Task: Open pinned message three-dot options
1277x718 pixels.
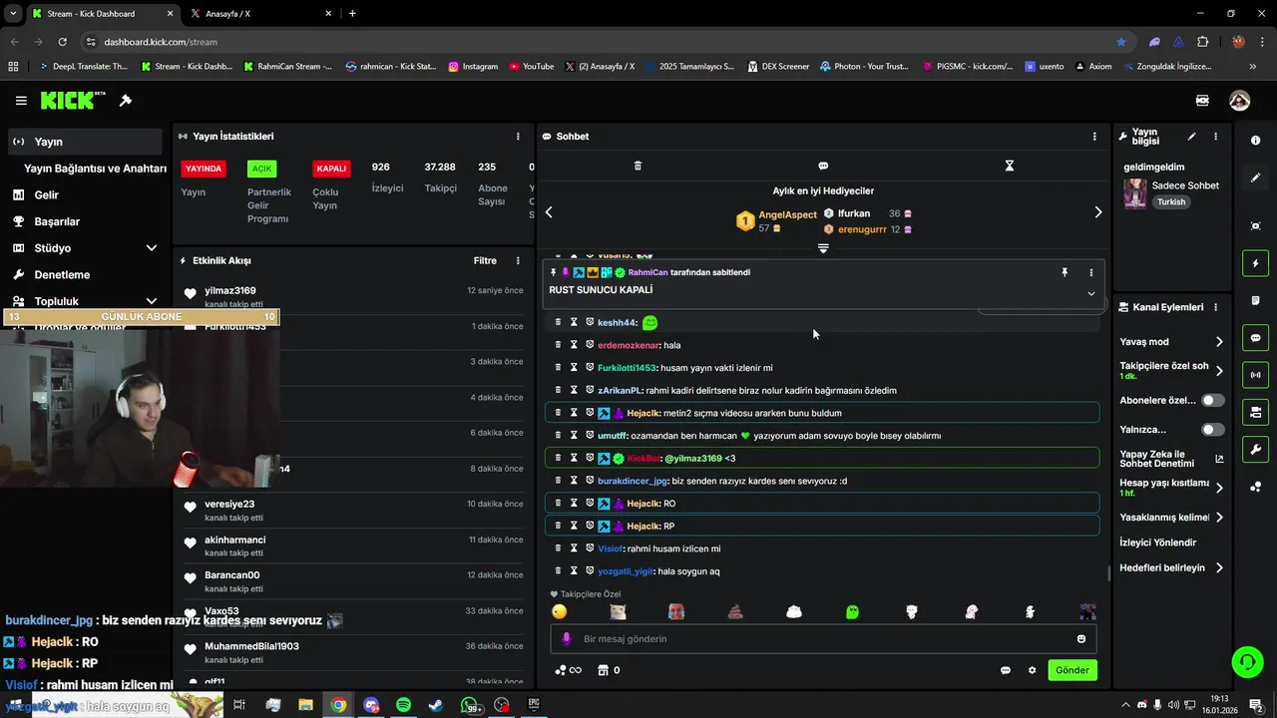Action: point(1090,272)
